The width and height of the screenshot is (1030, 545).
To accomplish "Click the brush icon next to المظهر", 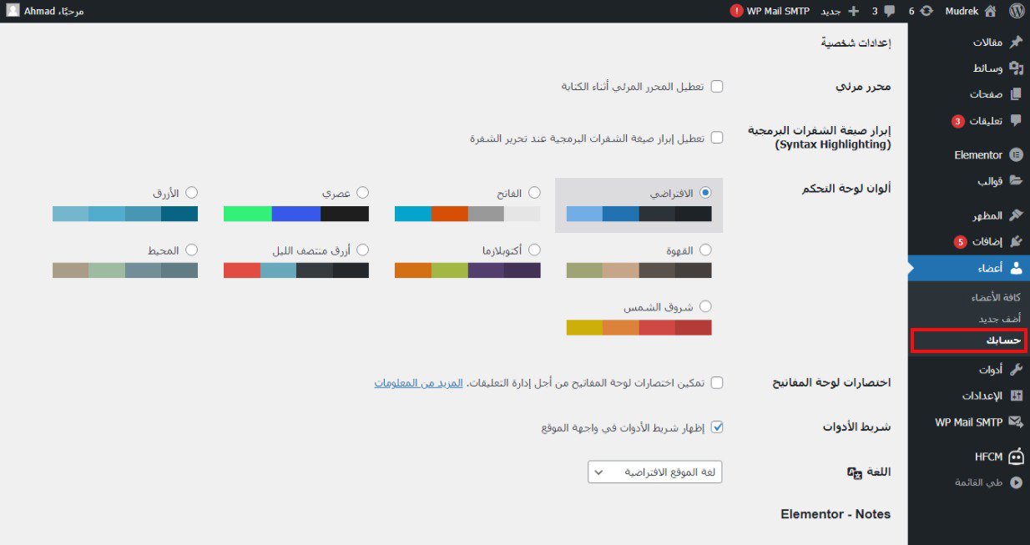I will [1016, 215].
